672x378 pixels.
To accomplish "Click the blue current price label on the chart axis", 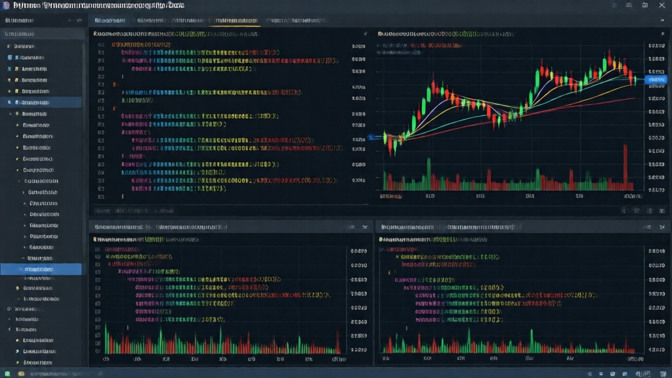I will 656,79.
